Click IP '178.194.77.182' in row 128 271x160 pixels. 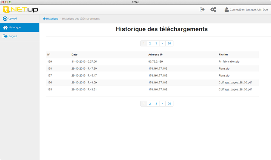[x=158, y=68]
